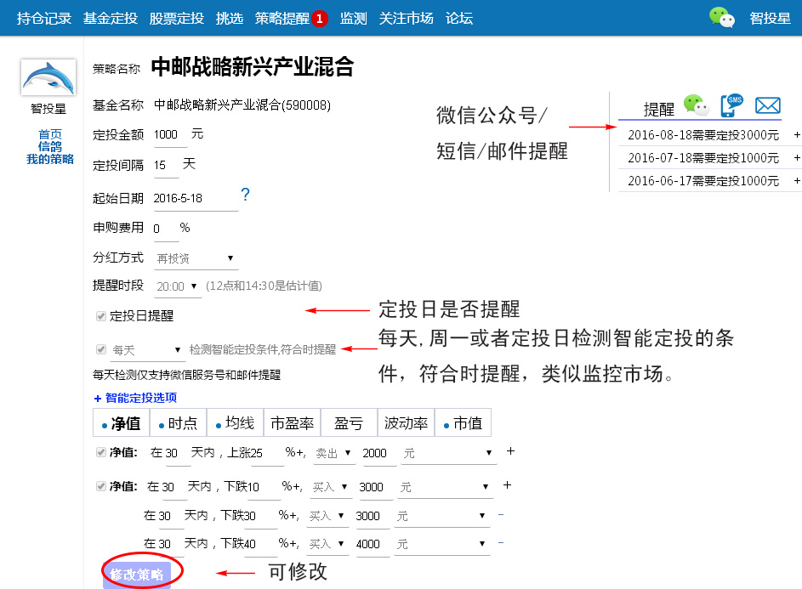This screenshot has width=802, height=589.
Task: Open the 买入 dropdown in 下跌30 row
Action: [x=327, y=516]
